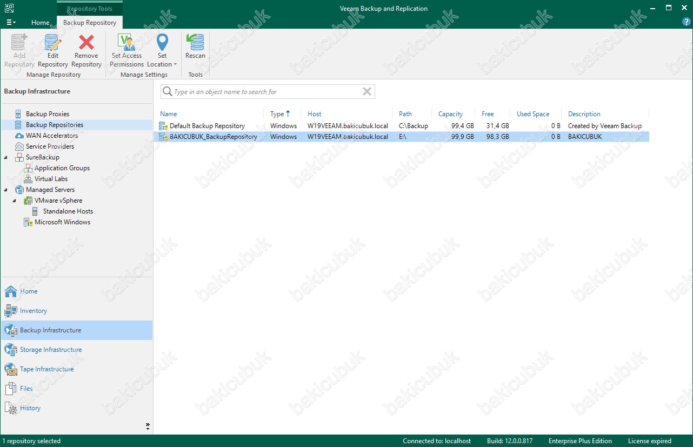Image resolution: width=693 pixels, height=447 pixels.
Task: Select Standalone Hosts node
Action: click(68, 211)
